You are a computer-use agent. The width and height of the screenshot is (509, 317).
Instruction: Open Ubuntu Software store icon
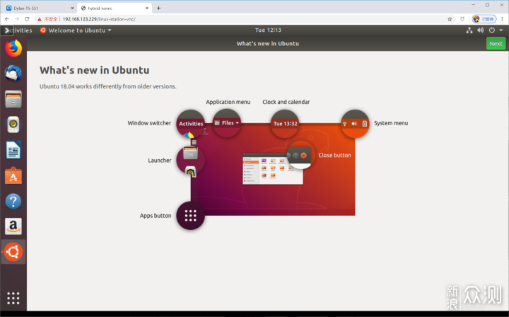click(x=13, y=175)
